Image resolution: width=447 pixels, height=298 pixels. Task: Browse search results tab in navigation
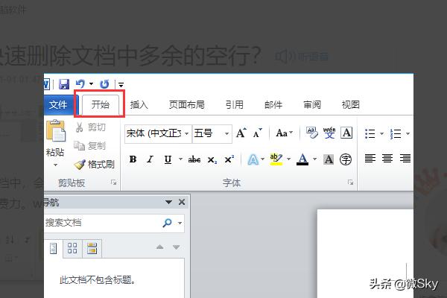(92, 248)
